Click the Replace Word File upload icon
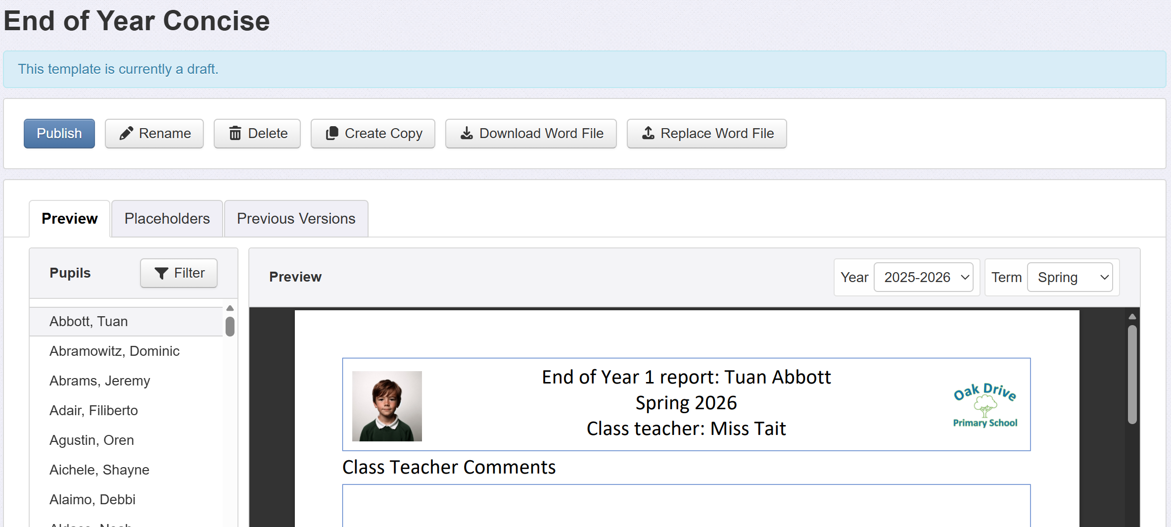The height and width of the screenshot is (527, 1171). click(x=648, y=133)
